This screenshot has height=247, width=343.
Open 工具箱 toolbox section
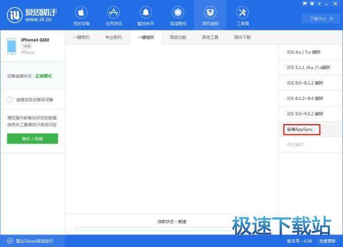point(242,16)
